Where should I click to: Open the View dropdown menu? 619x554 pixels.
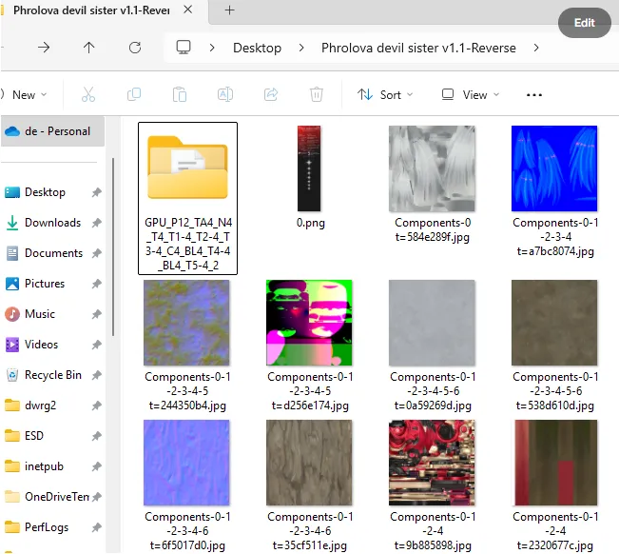tap(470, 95)
